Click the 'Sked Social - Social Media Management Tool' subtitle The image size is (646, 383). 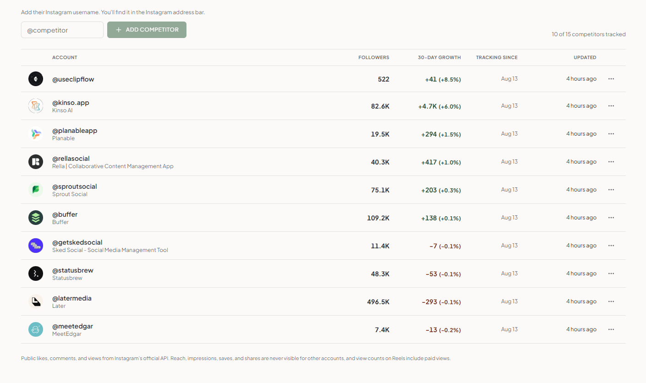click(110, 250)
